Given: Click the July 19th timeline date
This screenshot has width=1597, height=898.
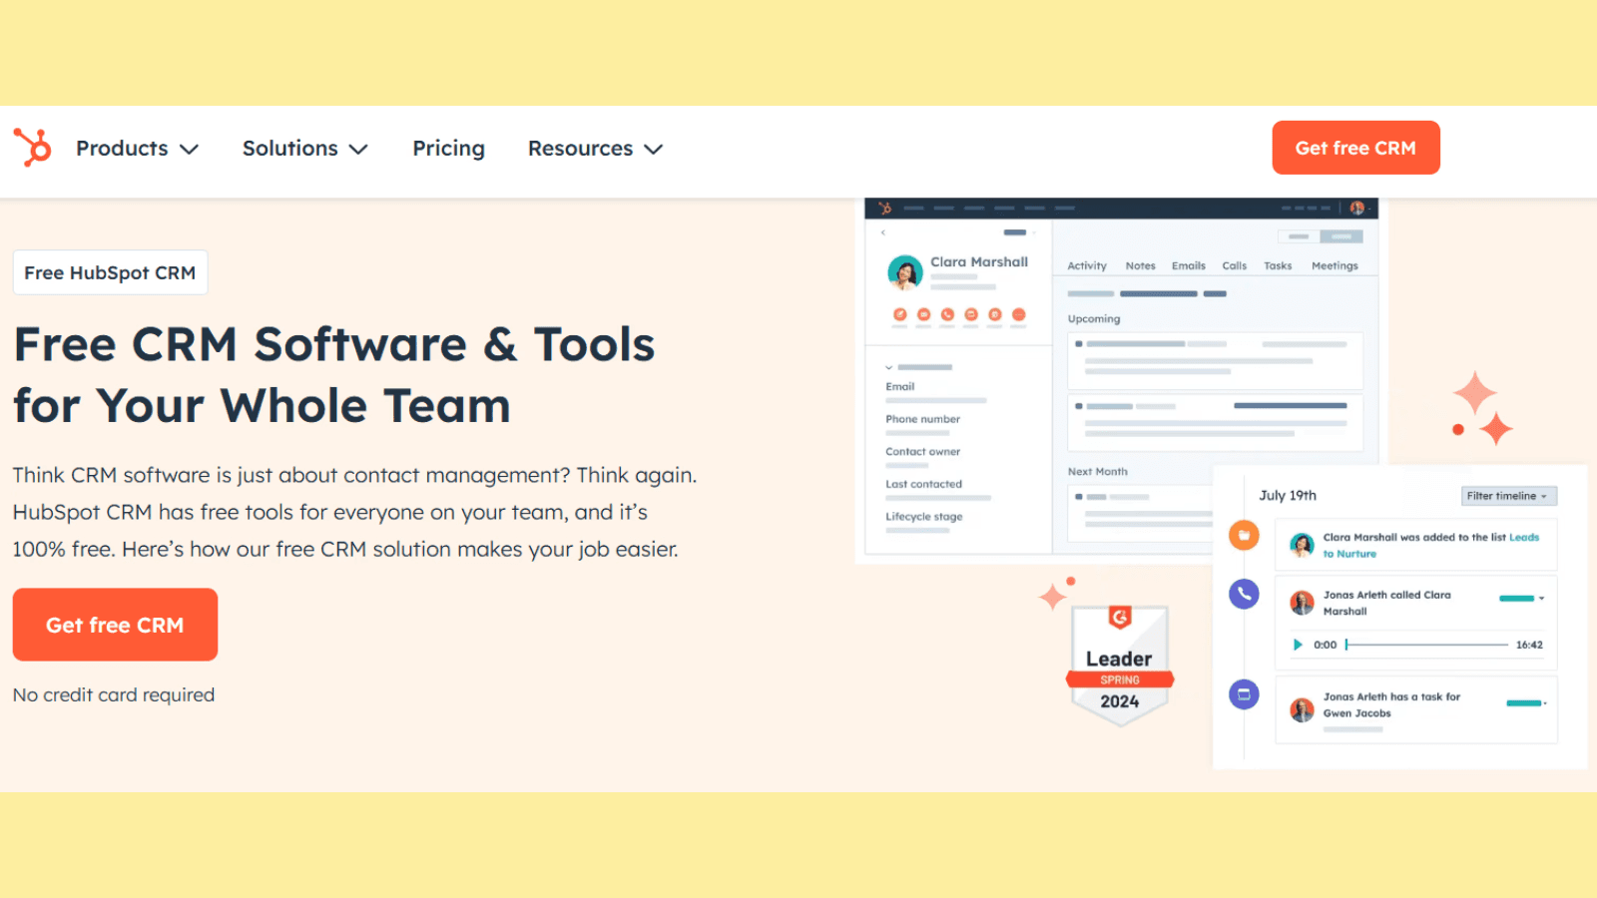Looking at the screenshot, I should 1288,496.
